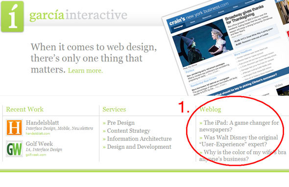Click the web design headline text
The image size is (289, 187).
pos(94,58)
